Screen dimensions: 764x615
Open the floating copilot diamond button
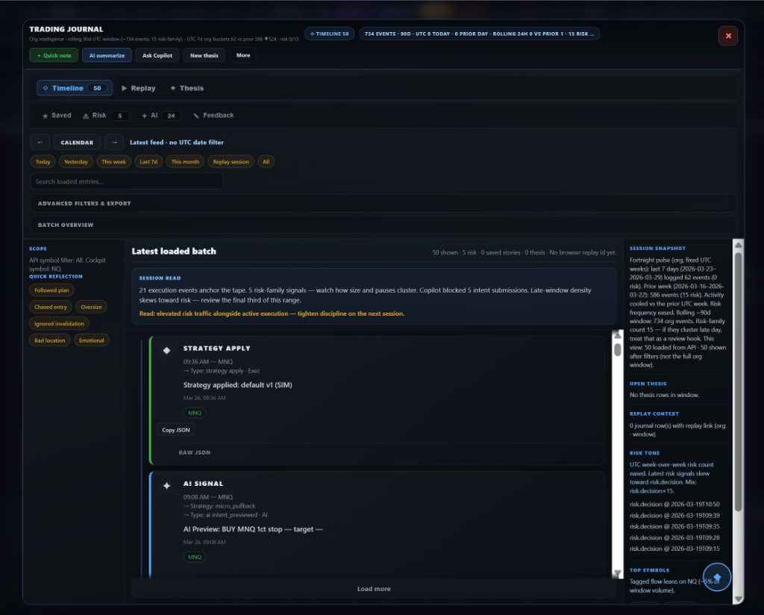717,577
